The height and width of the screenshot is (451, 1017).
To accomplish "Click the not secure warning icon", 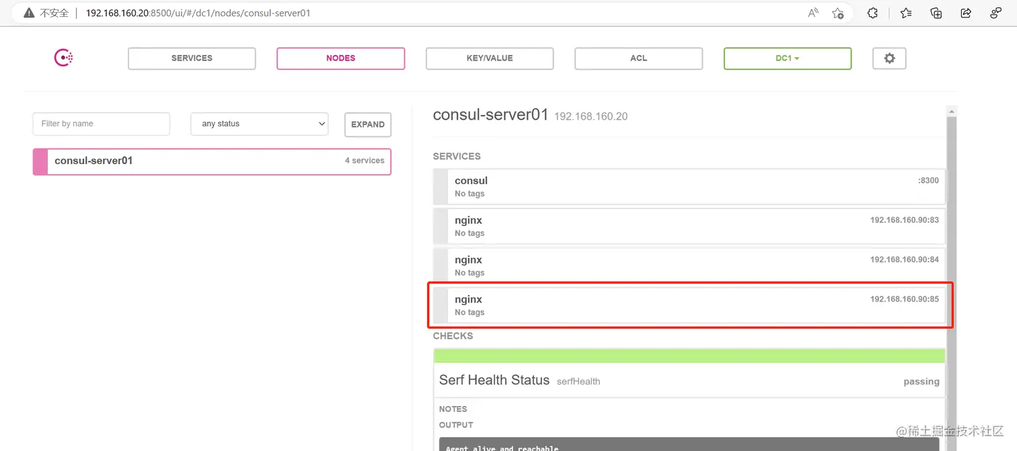I will coord(29,13).
